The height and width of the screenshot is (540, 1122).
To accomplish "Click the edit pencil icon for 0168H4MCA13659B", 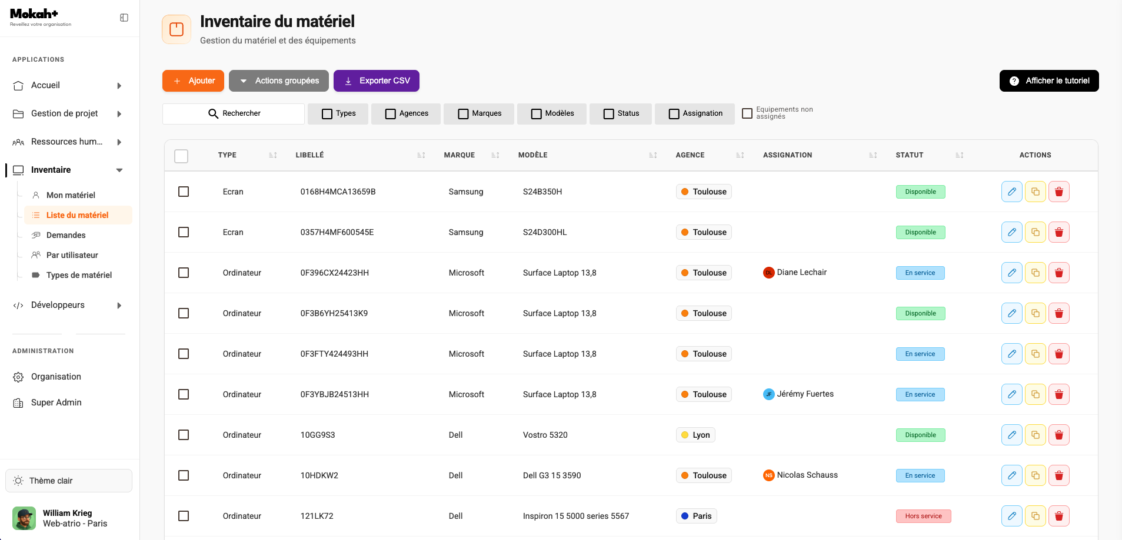I will point(1011,192).
